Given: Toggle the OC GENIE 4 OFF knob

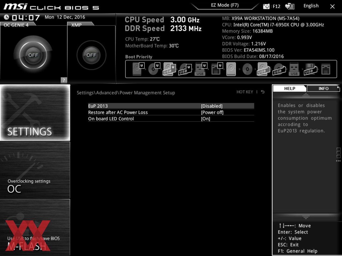Looking at the screenshot, I should [33, 55].
